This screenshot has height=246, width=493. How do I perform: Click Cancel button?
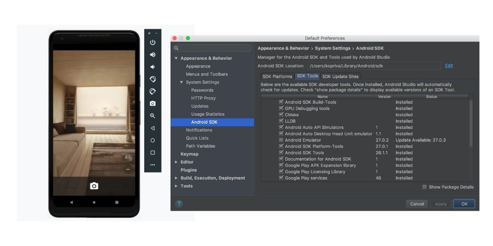click(x=417, y=204)
